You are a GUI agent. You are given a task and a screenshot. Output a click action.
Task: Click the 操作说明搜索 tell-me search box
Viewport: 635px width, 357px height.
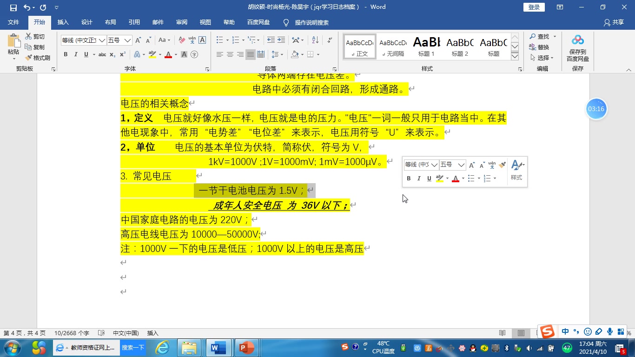pyautogui.click(x=306, y=22)
